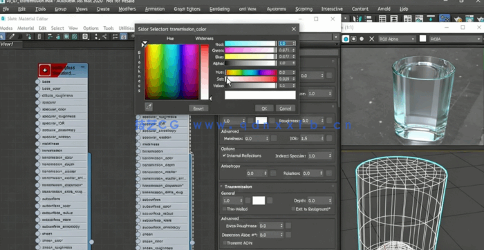Image resolution: width=484 pixels, height=250 pixels.
Task: Click the highlighted render icon in main toolbar
Action: pos(445,18)
